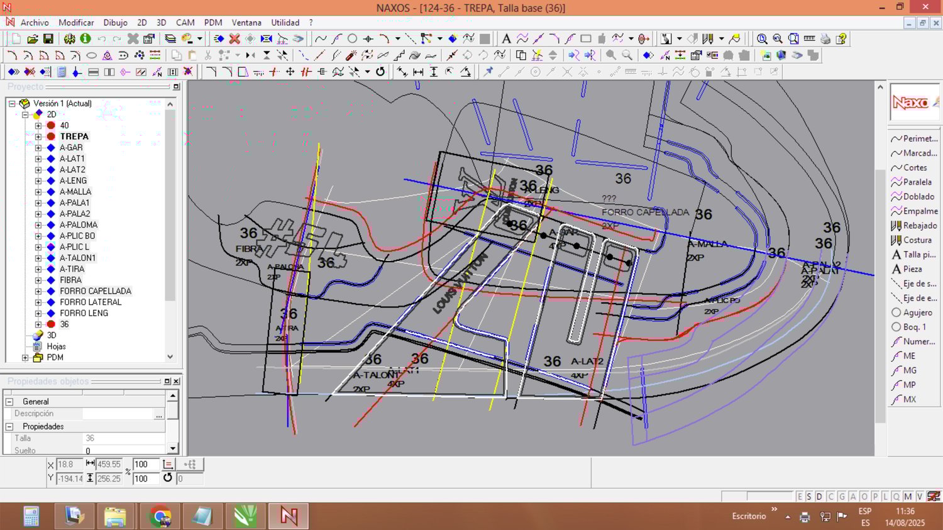Open the CAM menu
The image size is (943, 530).
click(x=185, y=23)
